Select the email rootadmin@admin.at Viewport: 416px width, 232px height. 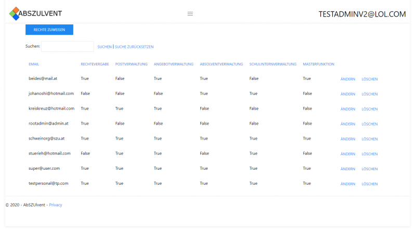point(48,124)
